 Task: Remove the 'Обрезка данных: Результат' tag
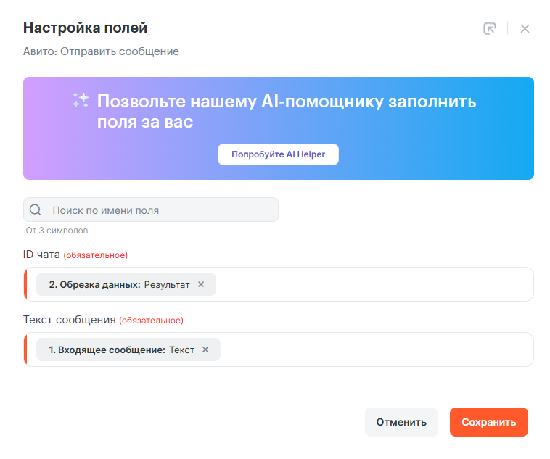(201, 284)
